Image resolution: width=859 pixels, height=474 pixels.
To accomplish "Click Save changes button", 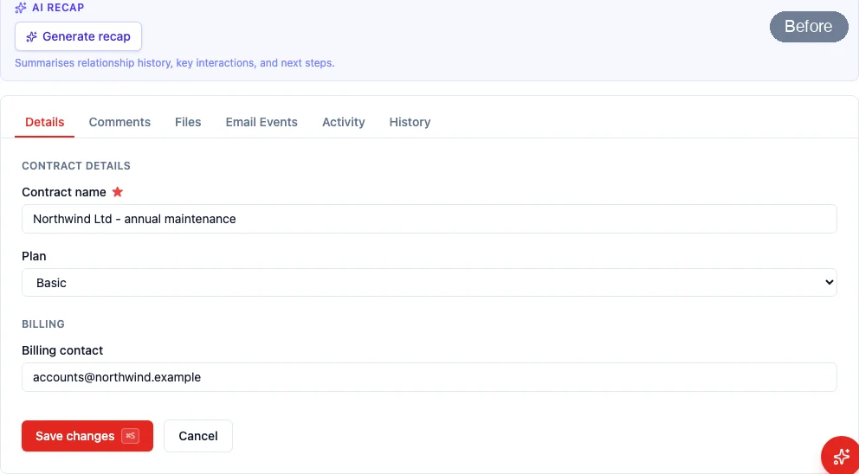I will pyautogui.click(x=87, y=436).
